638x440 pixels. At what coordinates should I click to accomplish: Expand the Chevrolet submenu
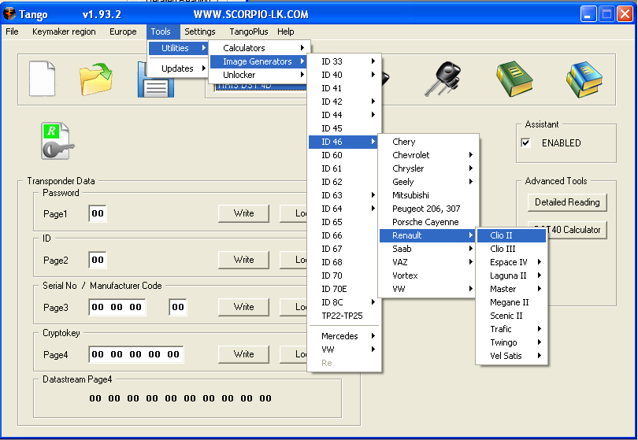pos(428,155)
